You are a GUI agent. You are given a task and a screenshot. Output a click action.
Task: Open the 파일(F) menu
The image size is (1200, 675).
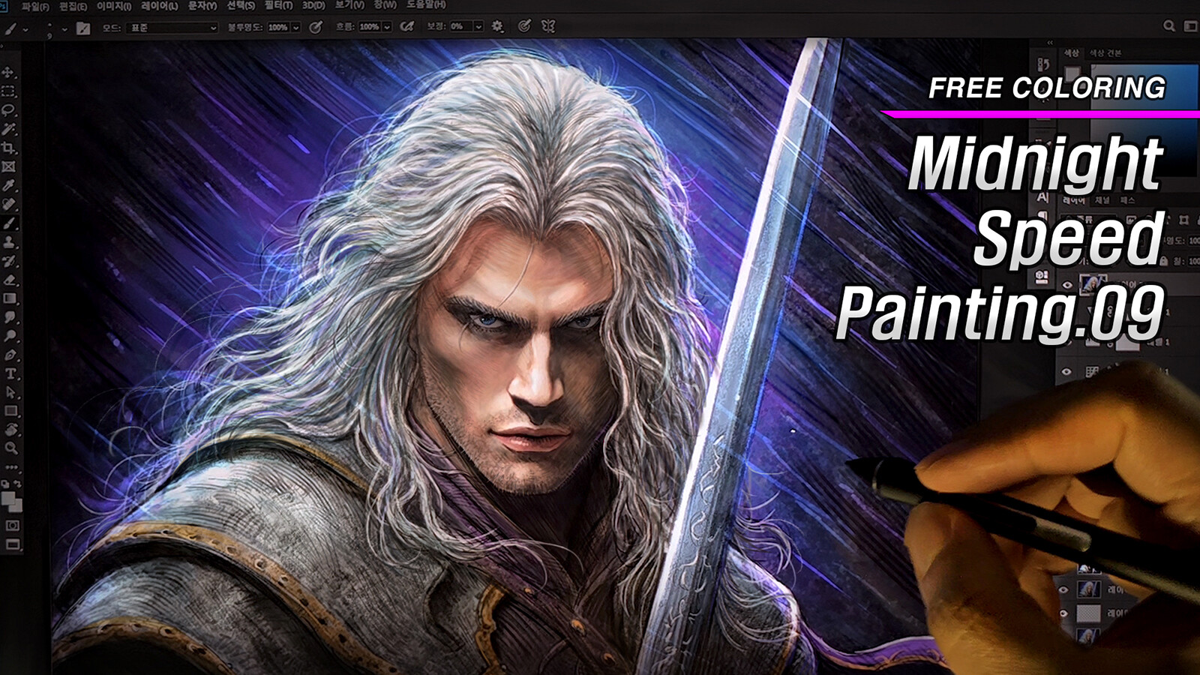36,6
